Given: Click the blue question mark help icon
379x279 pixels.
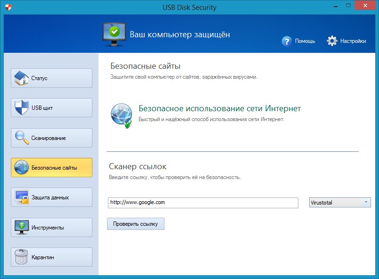Looking at the screenshot, I should (x=287, y=41).
